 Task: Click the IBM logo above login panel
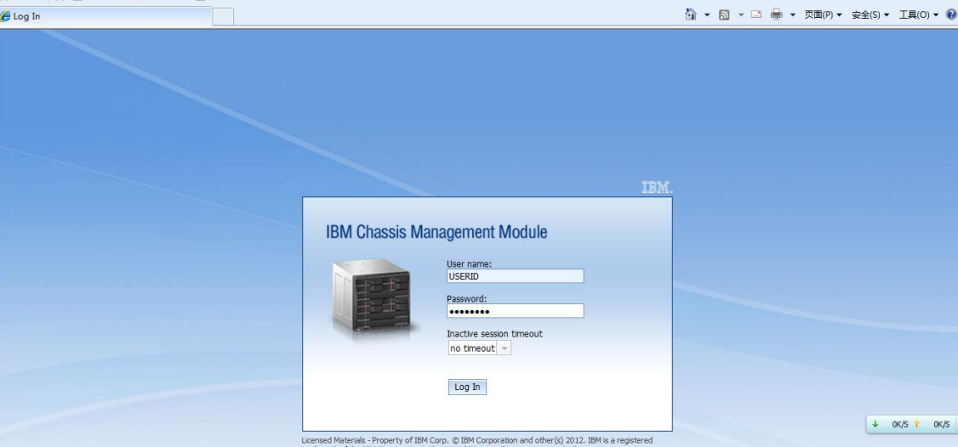click(x=657, y=188)
